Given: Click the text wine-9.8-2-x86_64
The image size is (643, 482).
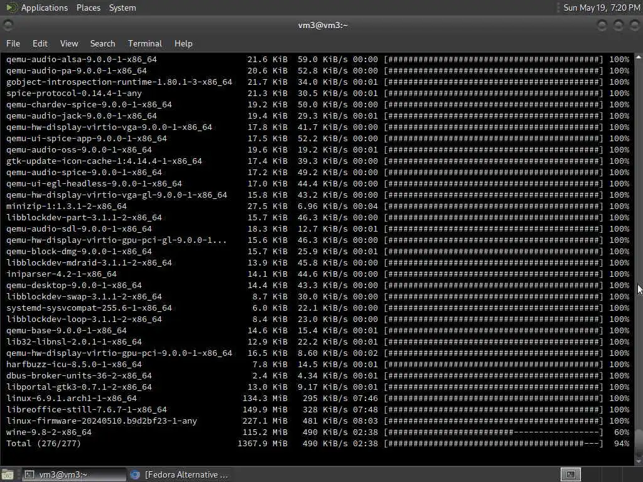Looking at the screenshot, I should [x=49, y=432].
